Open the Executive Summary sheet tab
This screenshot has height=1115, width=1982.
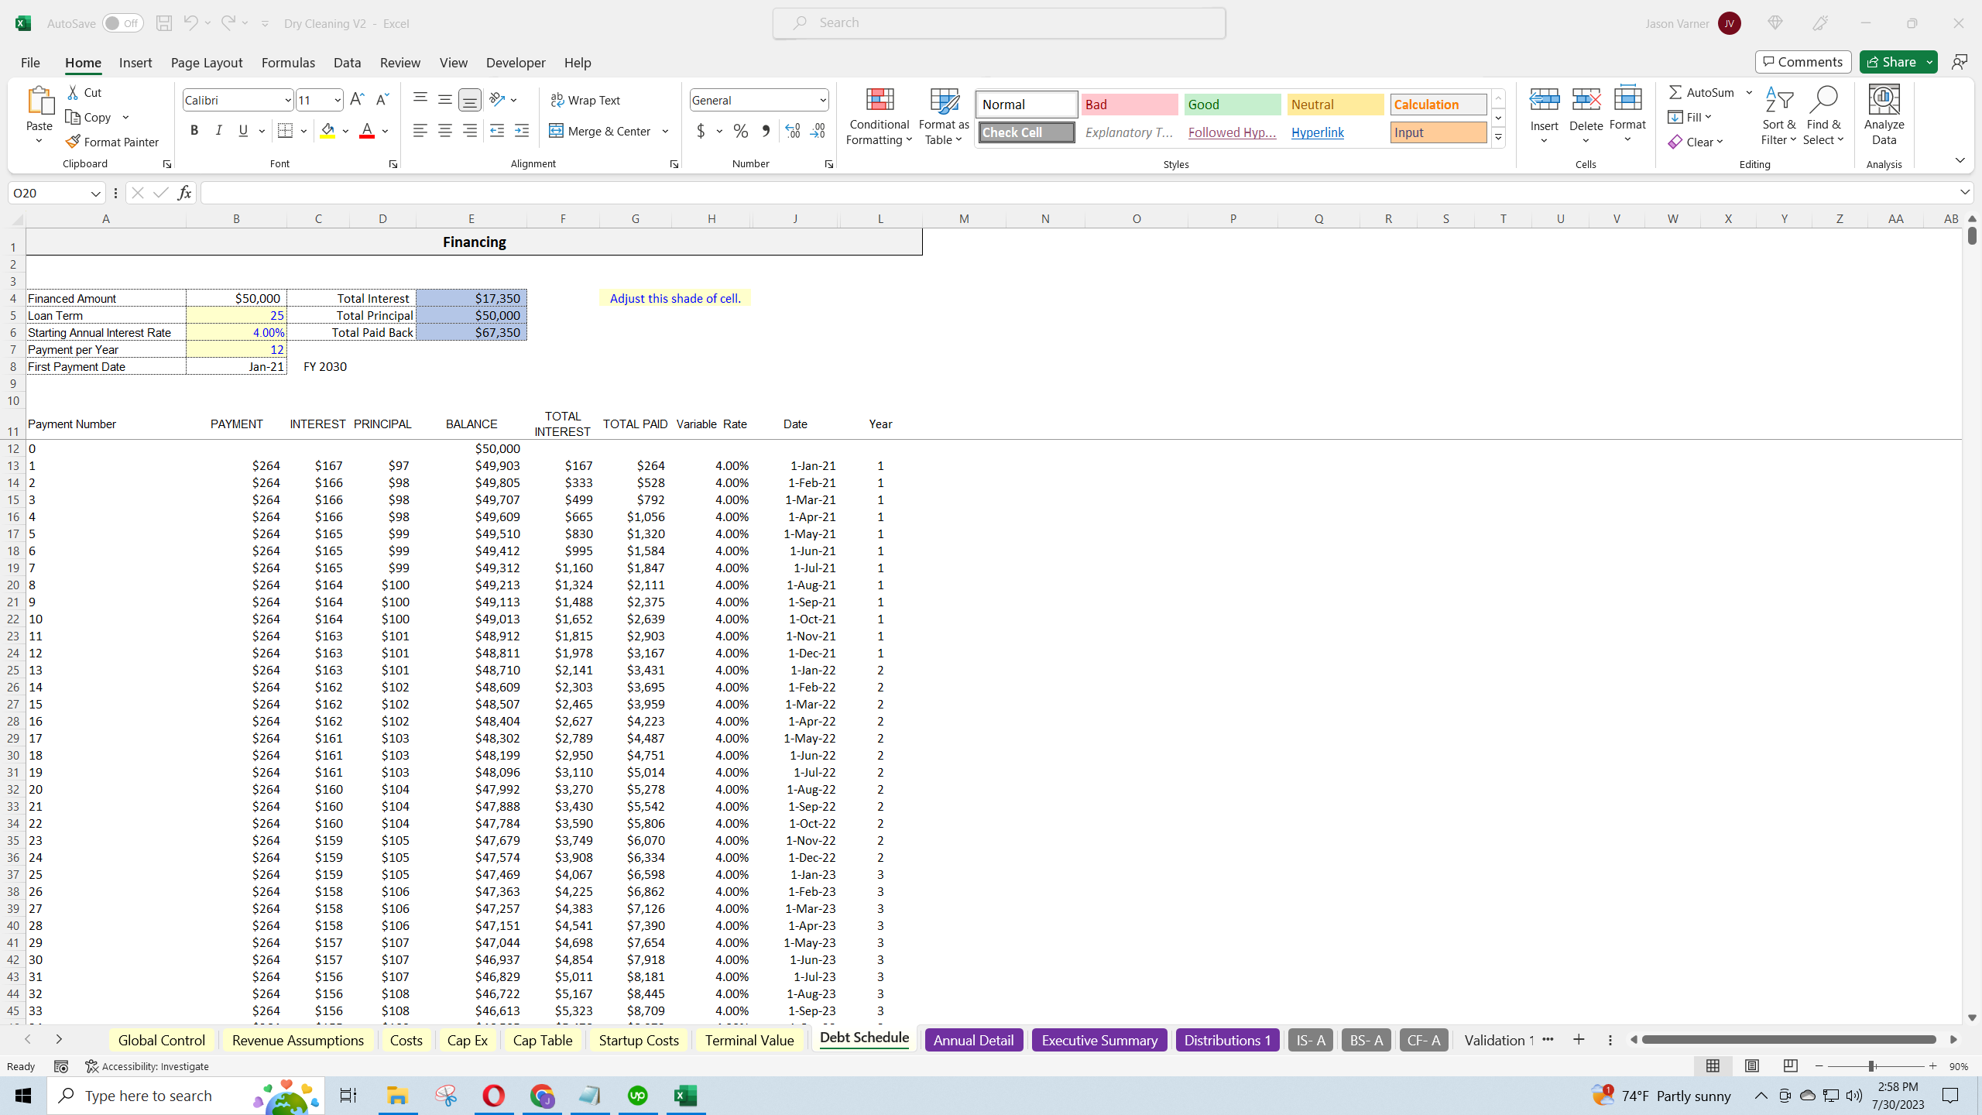pos(1099,1040)
